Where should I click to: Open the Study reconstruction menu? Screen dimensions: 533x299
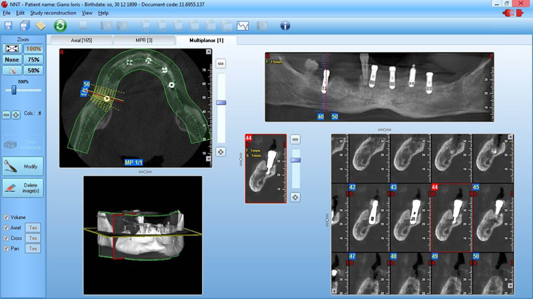point(53,13)
